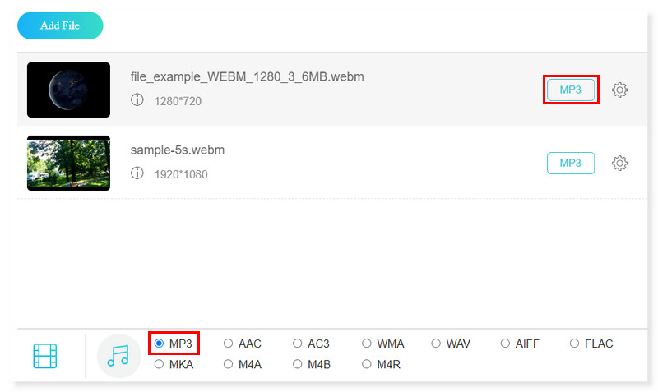658x392 pixels.
Task: Select the audio format music note icon
Action: 118,355
